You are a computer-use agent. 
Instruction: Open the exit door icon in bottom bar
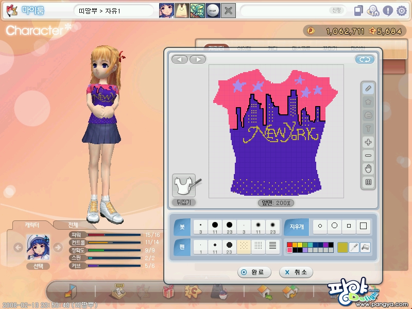click(71, 291)
